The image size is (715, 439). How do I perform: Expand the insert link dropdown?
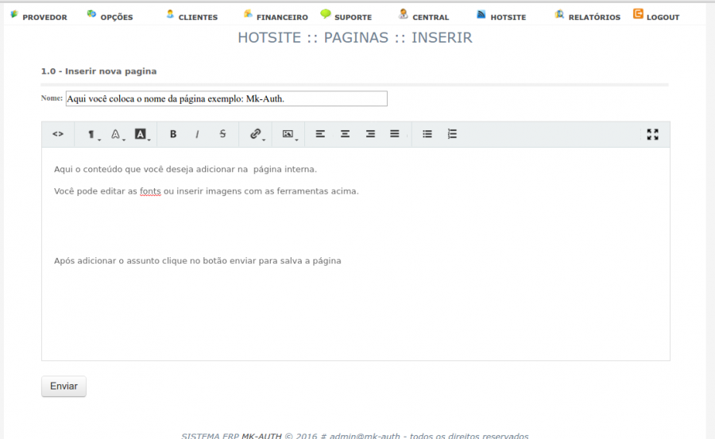[257, 134]
